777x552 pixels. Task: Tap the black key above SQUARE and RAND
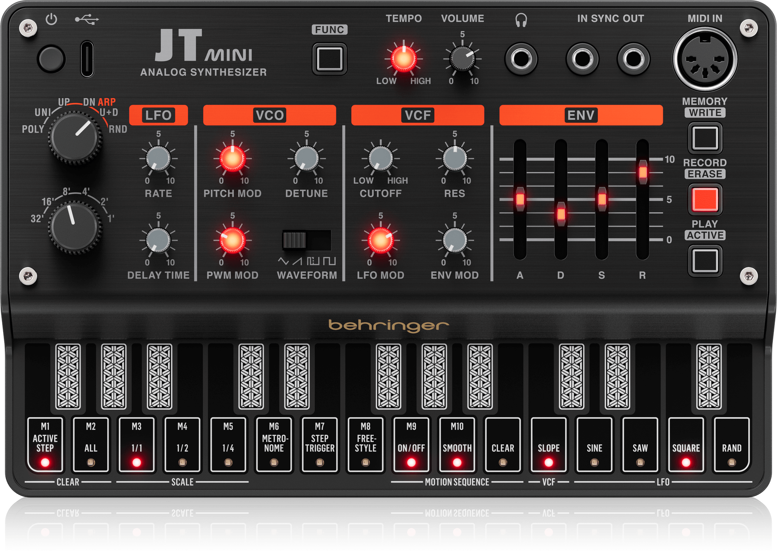[x=709, y=377]
